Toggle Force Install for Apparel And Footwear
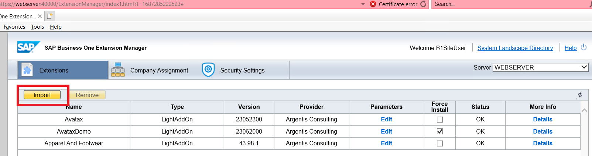Image resolution: width=592 pixels, height=156 pixels. [439, 143]
